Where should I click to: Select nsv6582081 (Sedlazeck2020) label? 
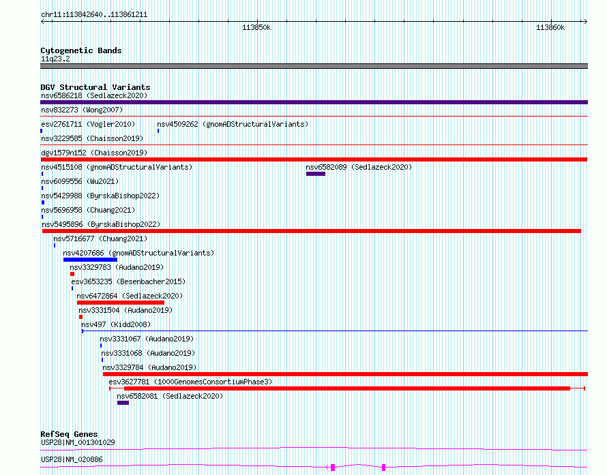click(x=170, y=396)
